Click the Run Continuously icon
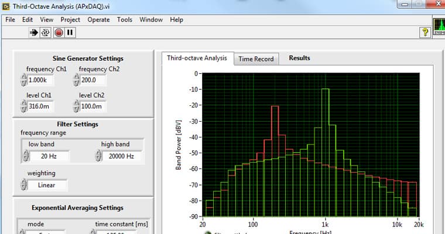This screenshot has width=445, height=234. 46,33
